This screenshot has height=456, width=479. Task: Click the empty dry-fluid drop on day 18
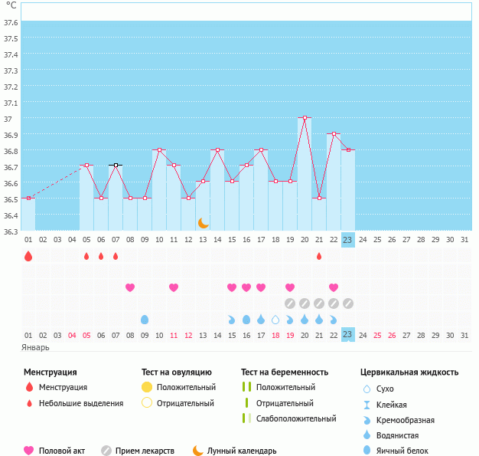[x=275, y=319]
